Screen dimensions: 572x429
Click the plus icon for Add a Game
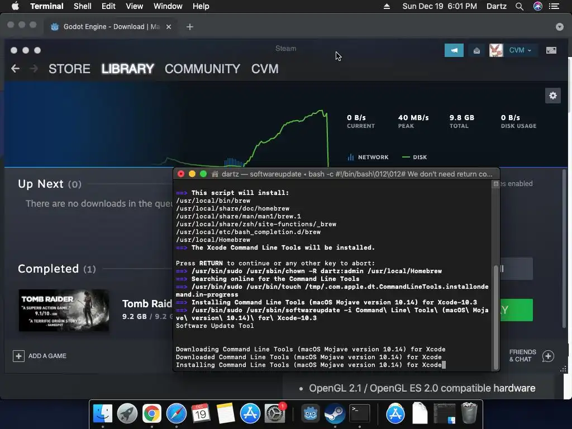point(18,356)
